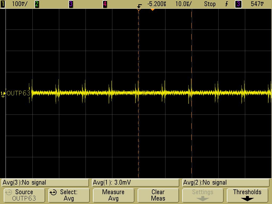Image resolution: width=272 pixels, height=204 pixels.
Task: Click the OUTP63 waveform label
Action: [19, 93]
